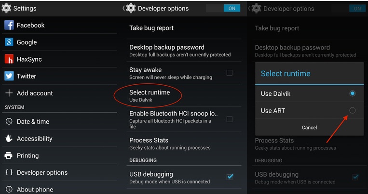
Task: Tap the Facebook account icon
Action: tap(9, 25)
